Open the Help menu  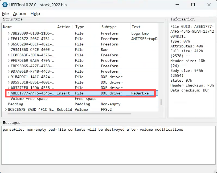pyautogui.click(x=35, y=14)
